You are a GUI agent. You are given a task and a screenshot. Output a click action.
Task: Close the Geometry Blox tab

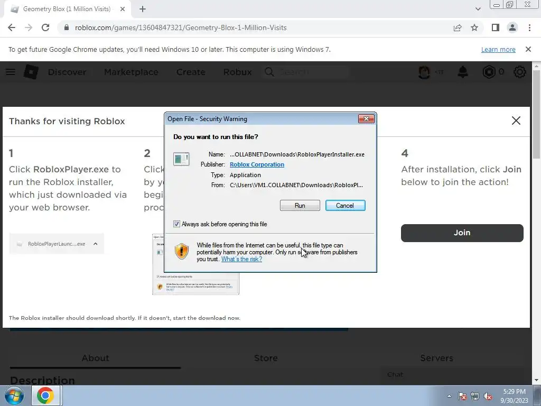[123, 10]
